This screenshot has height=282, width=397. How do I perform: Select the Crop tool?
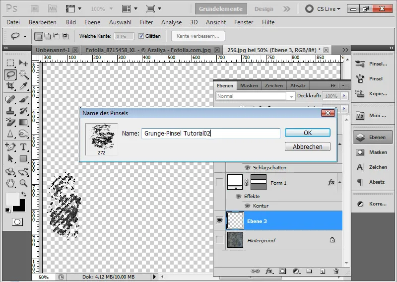pos(10,86)
